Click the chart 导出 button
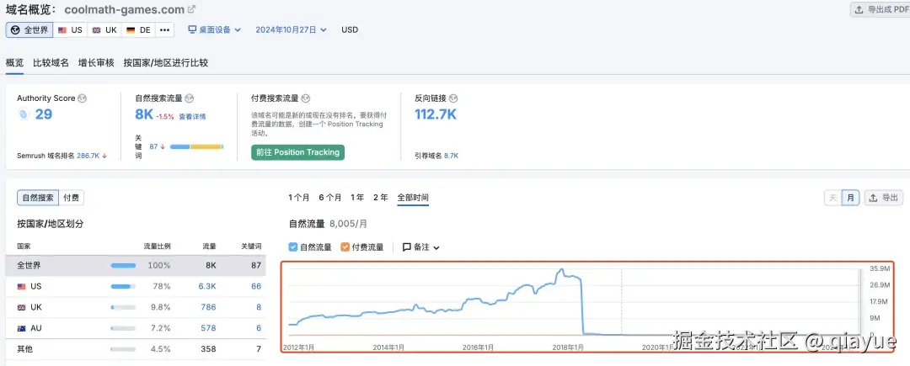Screen dimensions: 910x366 tap(884, 198)
